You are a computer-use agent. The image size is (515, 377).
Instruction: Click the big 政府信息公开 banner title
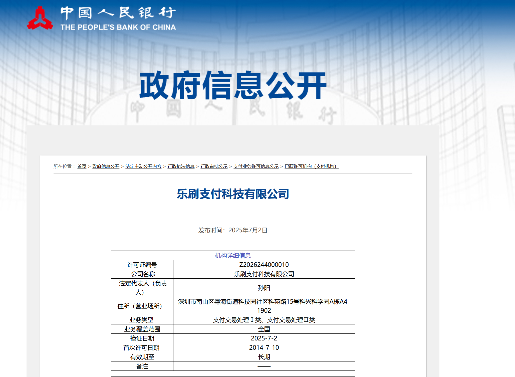[x=233, y=85]
